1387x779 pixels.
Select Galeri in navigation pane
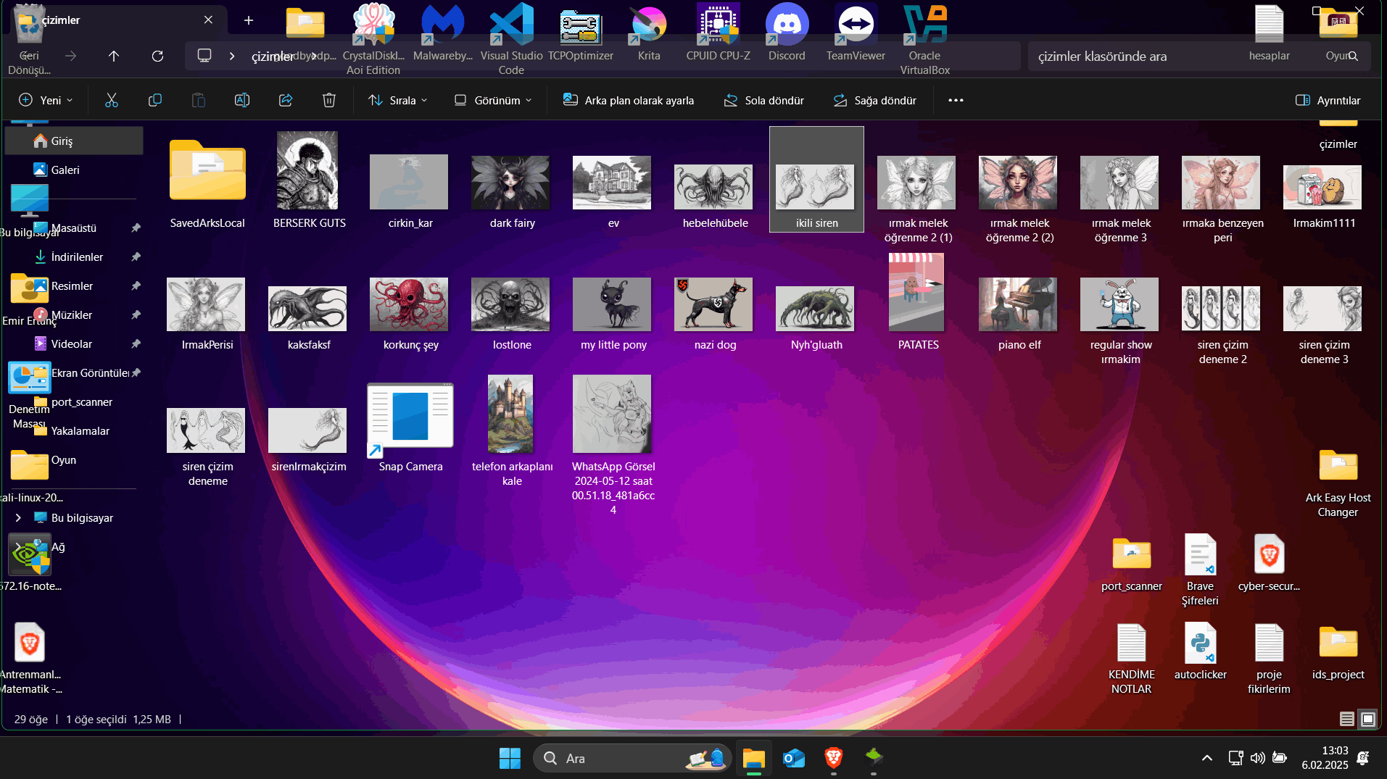point(74,170)
